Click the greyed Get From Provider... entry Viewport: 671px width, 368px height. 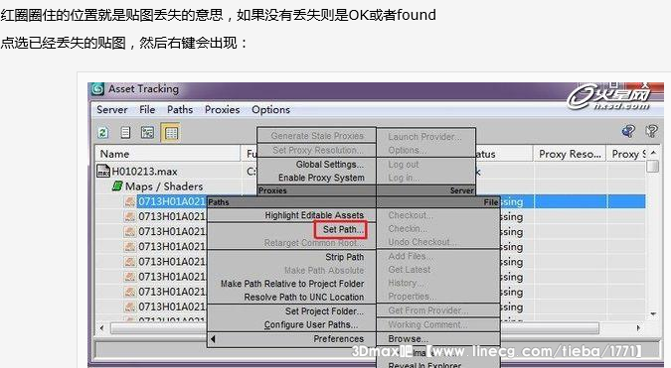(428, 310)
